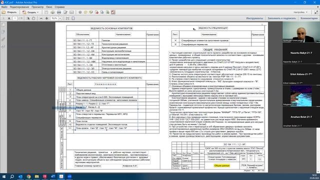This screenshot has height=180, width=320.
Task: Open bookmarks sidebar icon
Action: point(3,32)
